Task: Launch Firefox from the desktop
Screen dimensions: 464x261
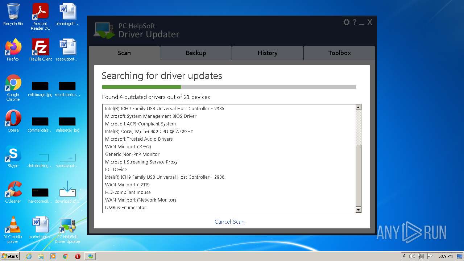Action: (13, 50)
